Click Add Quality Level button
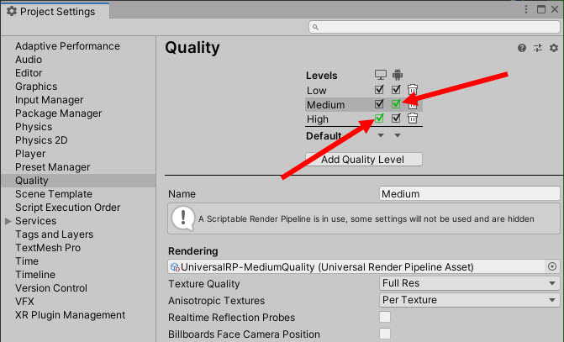The image size is (564, 342). (x=364, y=160)
